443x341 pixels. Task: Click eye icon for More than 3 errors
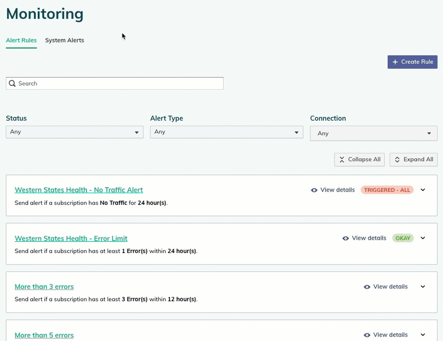pyautogui.click(x=367, y=287)
